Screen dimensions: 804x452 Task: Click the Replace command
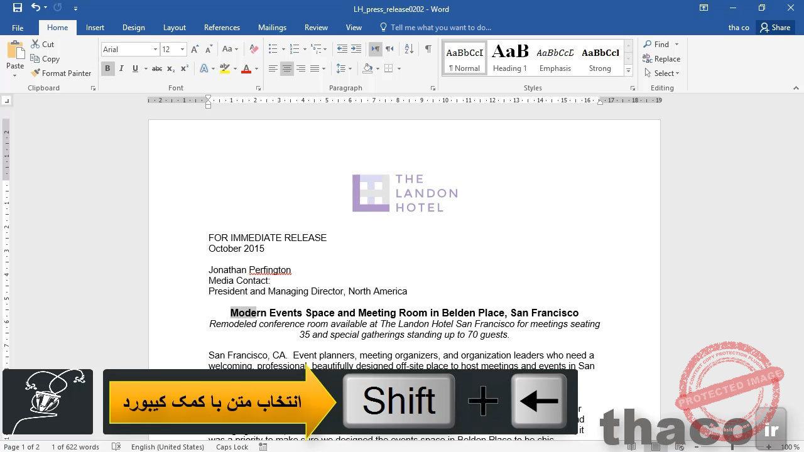[662, 58]
